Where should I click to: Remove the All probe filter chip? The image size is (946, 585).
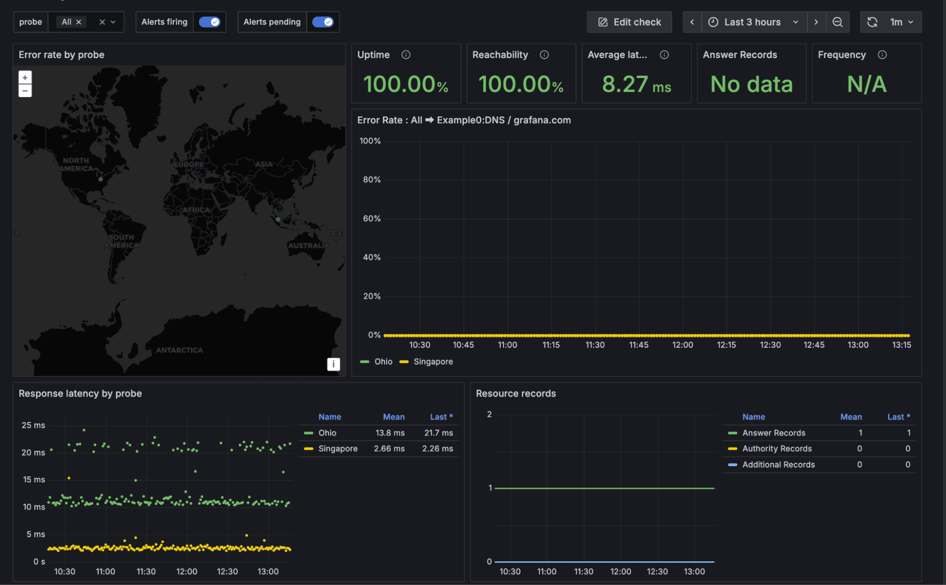[x=79, y=22]
